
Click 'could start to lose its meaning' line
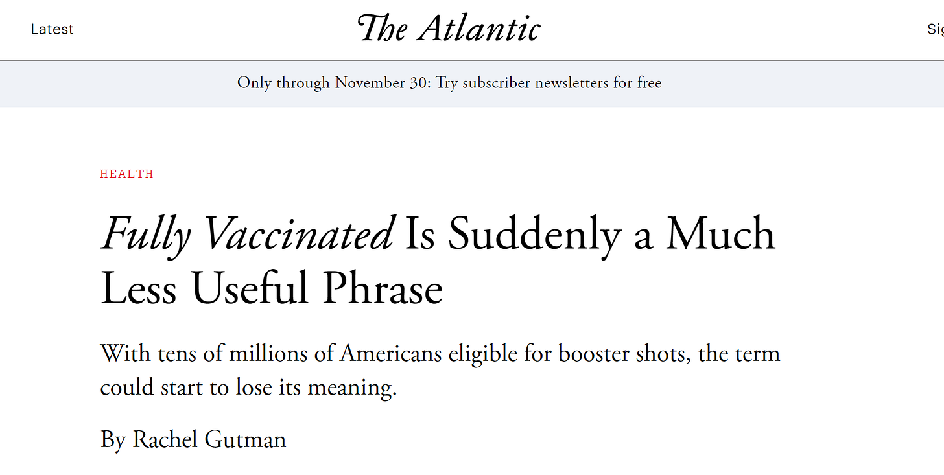click(x=248, y=388)
